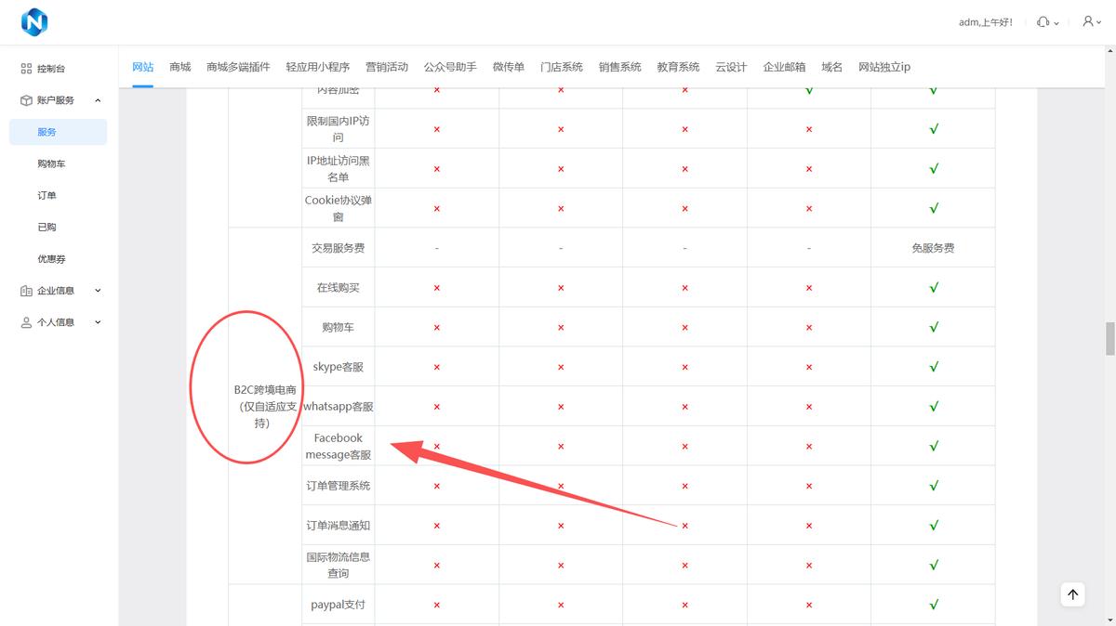Switch to the 商城 tab
Screen dimensions: 1116x626
(179, 66)
